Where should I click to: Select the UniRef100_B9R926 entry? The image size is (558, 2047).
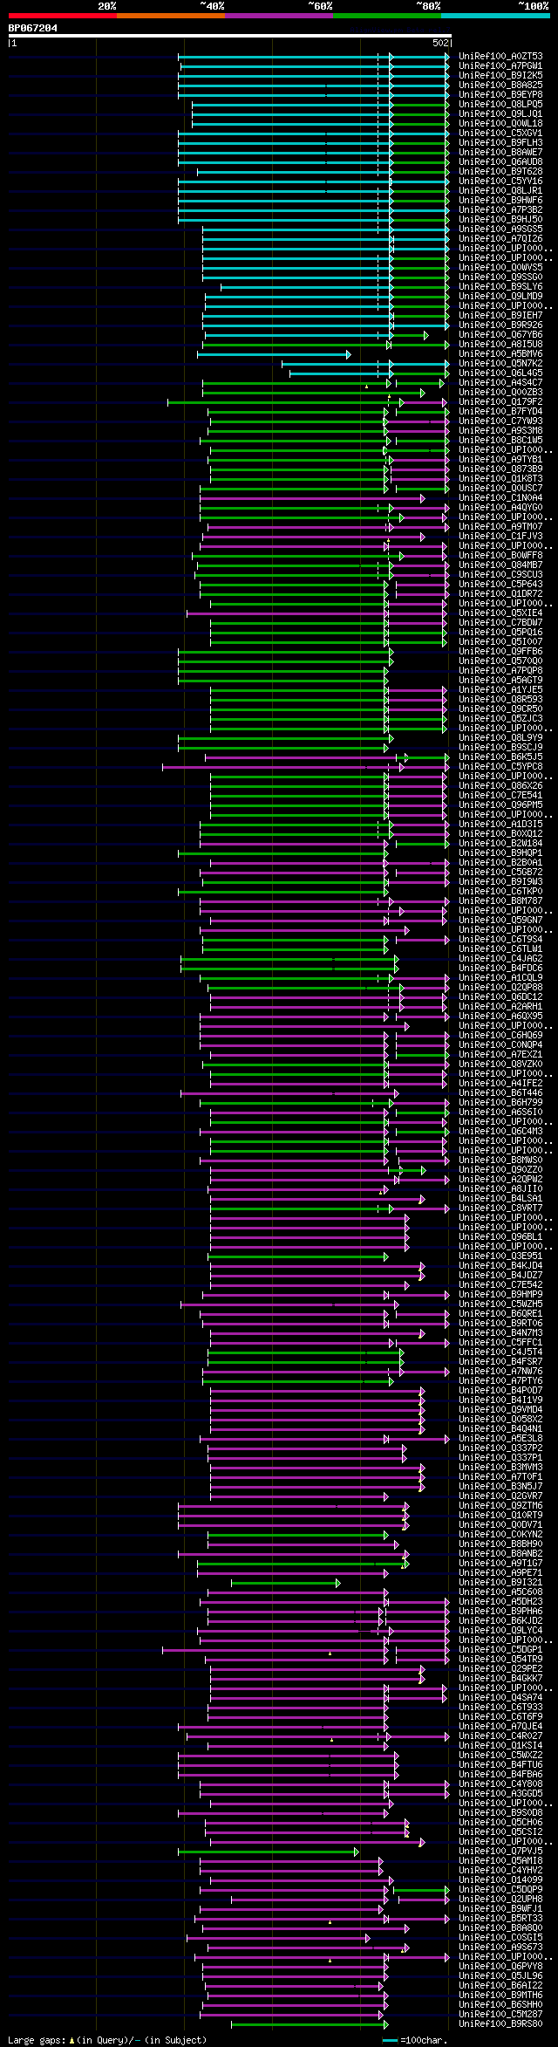click(x=500, y=325)
